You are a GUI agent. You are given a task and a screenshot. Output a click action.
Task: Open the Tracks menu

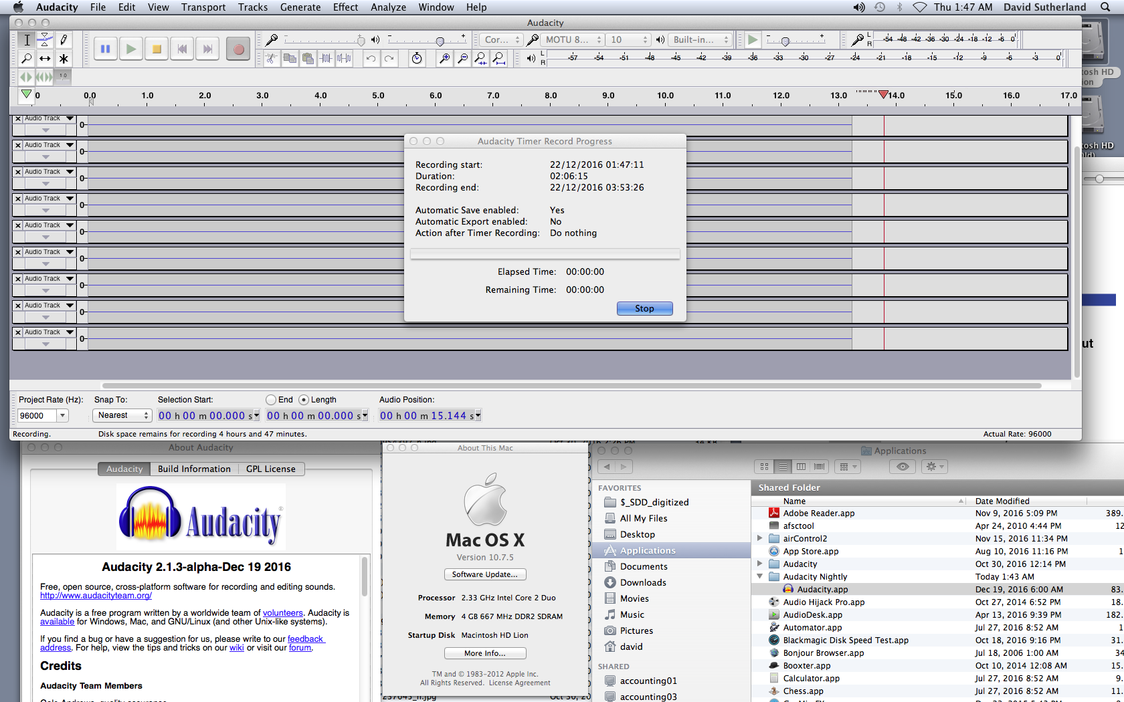252,7
